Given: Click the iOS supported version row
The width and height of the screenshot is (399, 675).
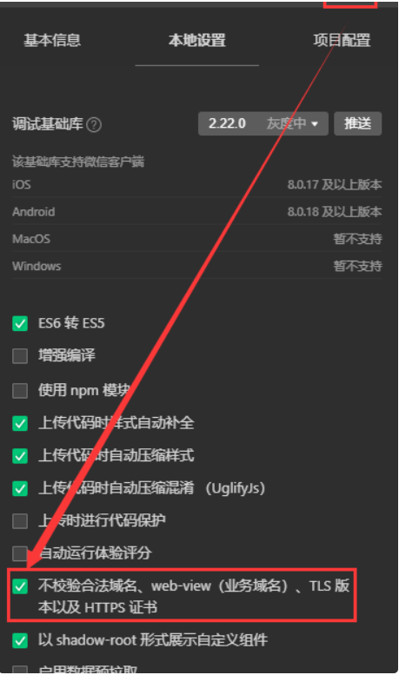Looking at the screenshot, I should click(x=197, y=185).
